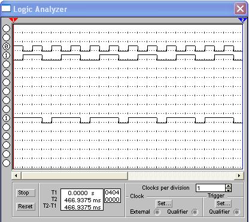Click the channel terminal circle showing 0
This screenshot has height=222, width=249.
(7, 47)
